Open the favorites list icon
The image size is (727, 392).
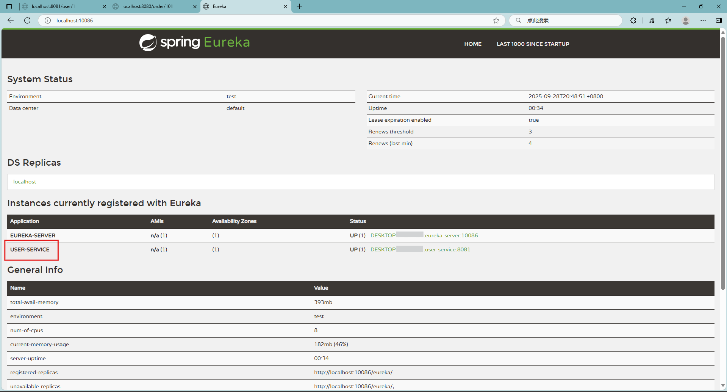point(668,20)
